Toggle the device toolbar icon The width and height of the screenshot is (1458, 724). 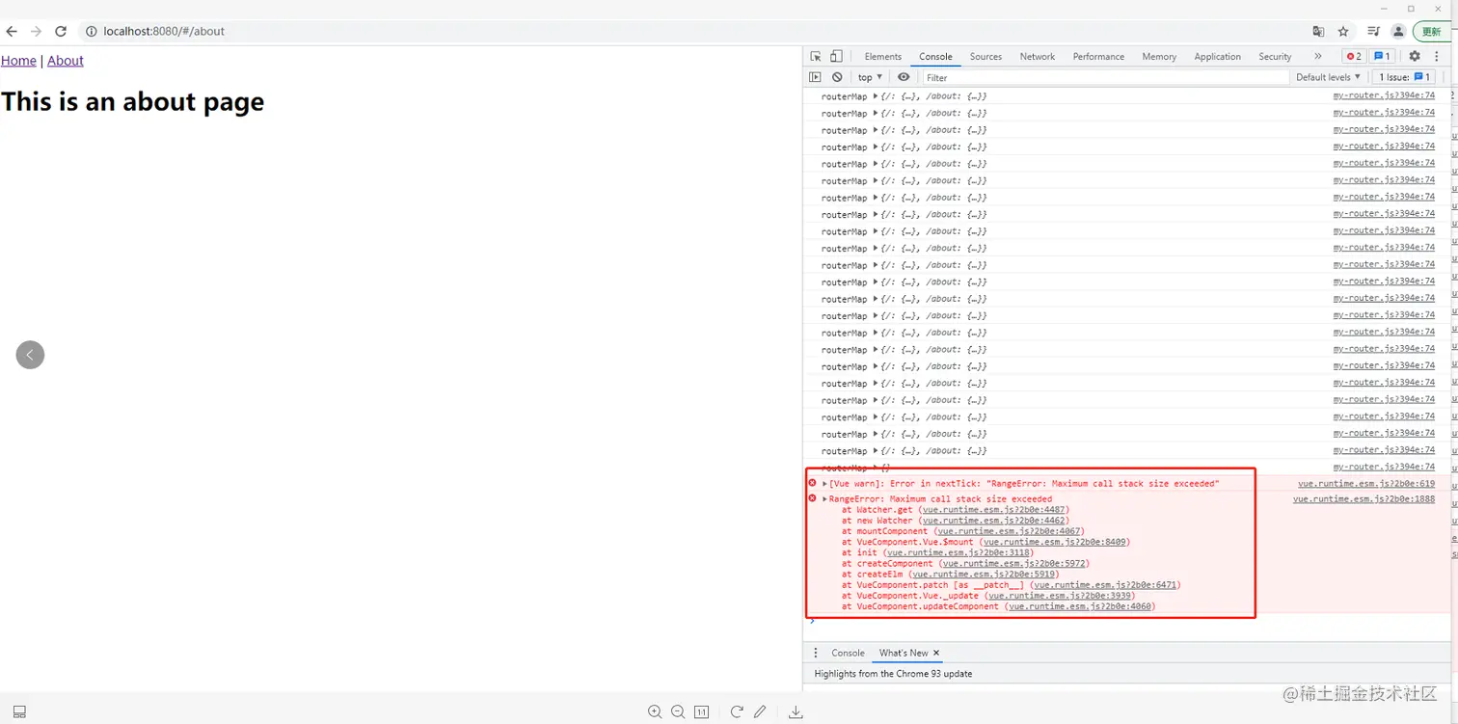836,56
